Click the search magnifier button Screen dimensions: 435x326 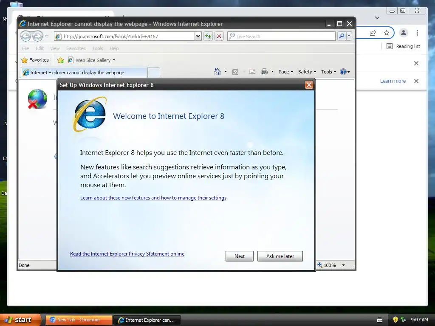point(342,36)
